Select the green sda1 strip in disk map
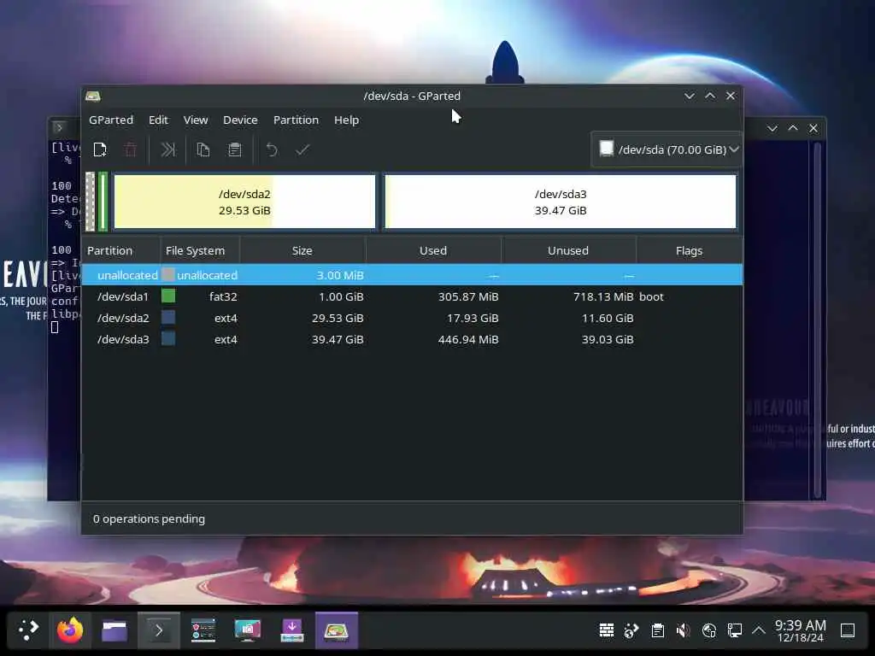 pos(103,202)
